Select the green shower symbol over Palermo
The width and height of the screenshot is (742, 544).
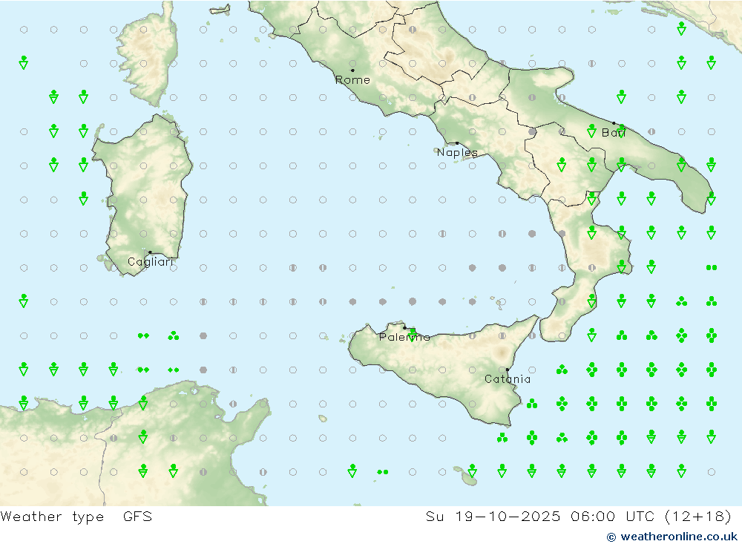point(413,334)
